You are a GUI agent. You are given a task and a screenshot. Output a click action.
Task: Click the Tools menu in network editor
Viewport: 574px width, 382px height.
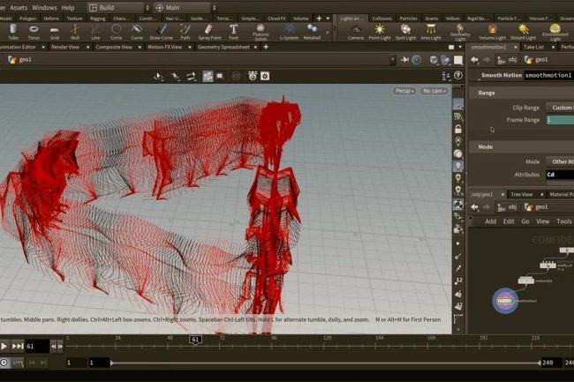(x=563, y=221)
